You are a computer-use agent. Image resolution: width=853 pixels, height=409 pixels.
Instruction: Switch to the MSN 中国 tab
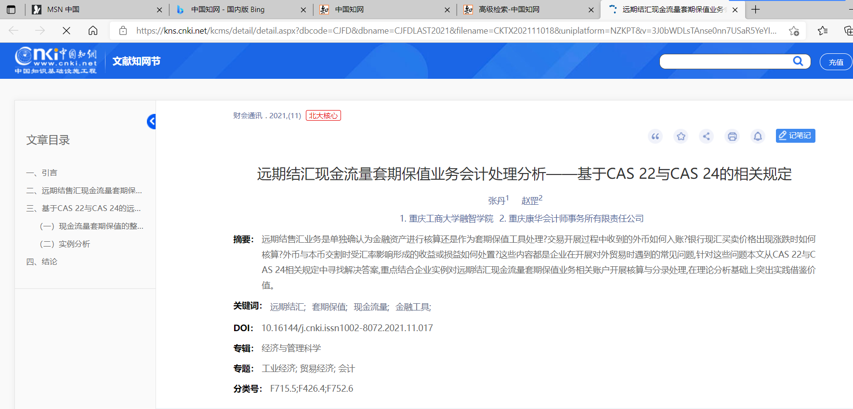[63, 10]
